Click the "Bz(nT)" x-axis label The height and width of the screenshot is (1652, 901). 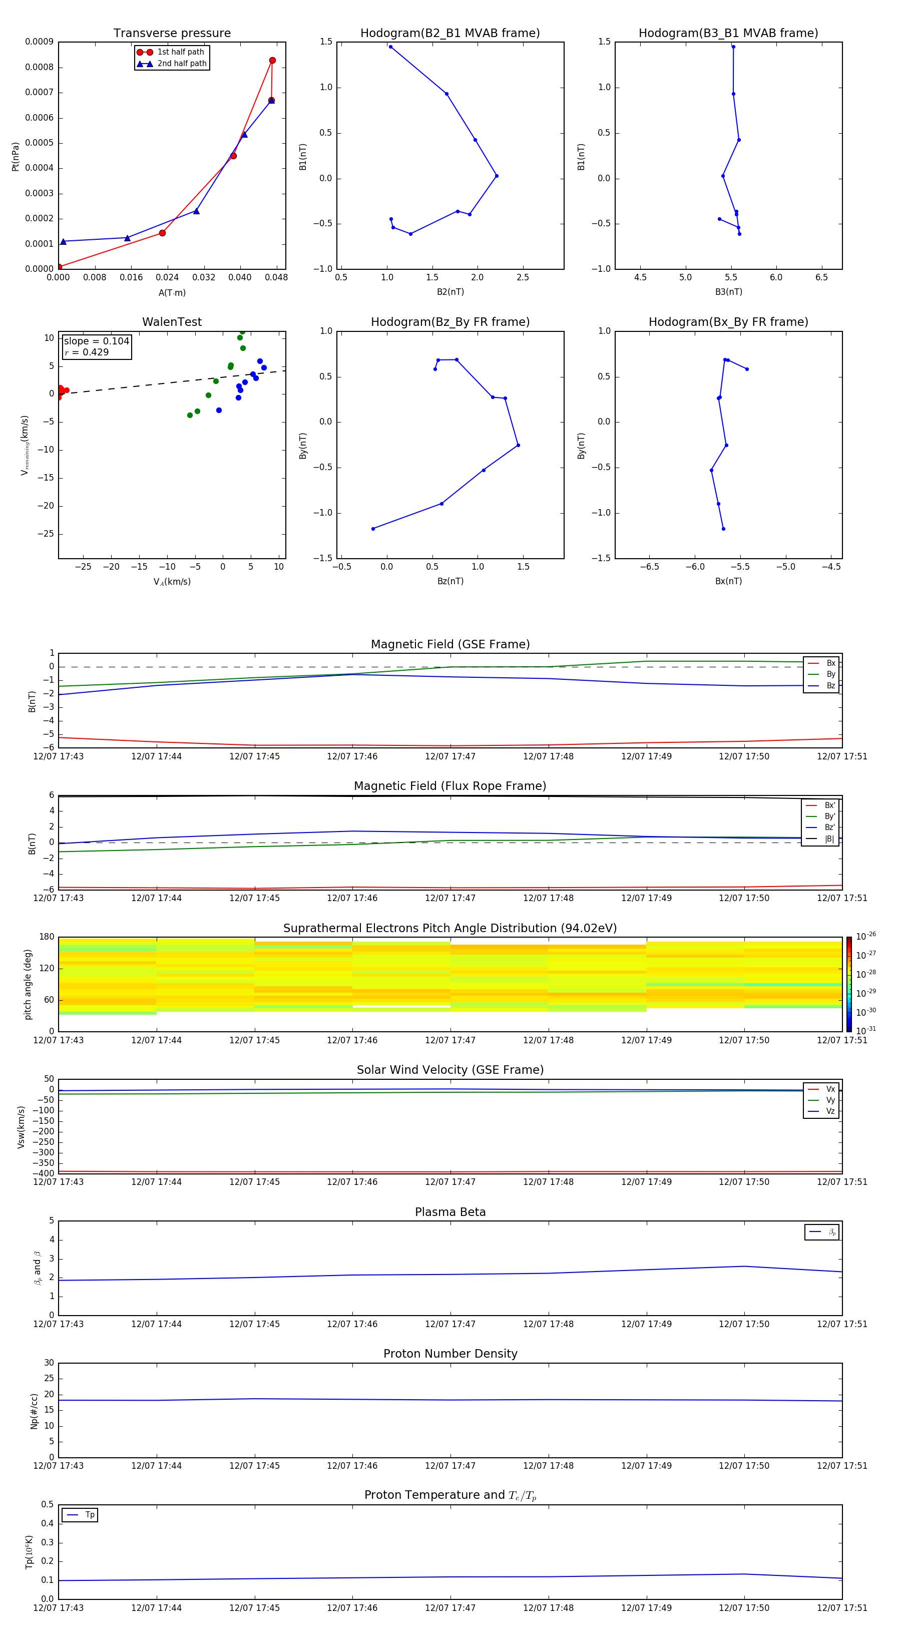450,581
